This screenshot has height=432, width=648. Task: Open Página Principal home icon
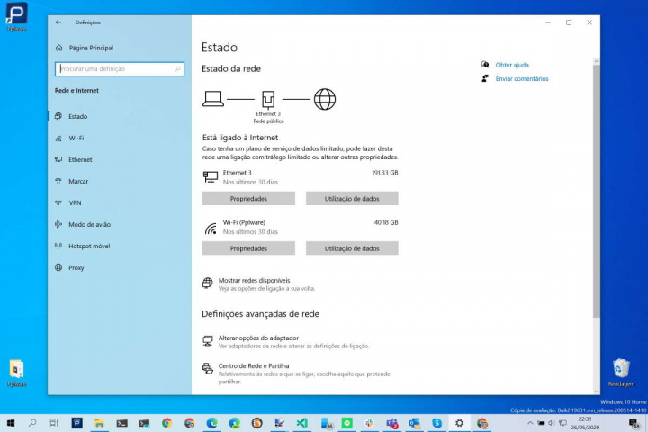(59, 48)
